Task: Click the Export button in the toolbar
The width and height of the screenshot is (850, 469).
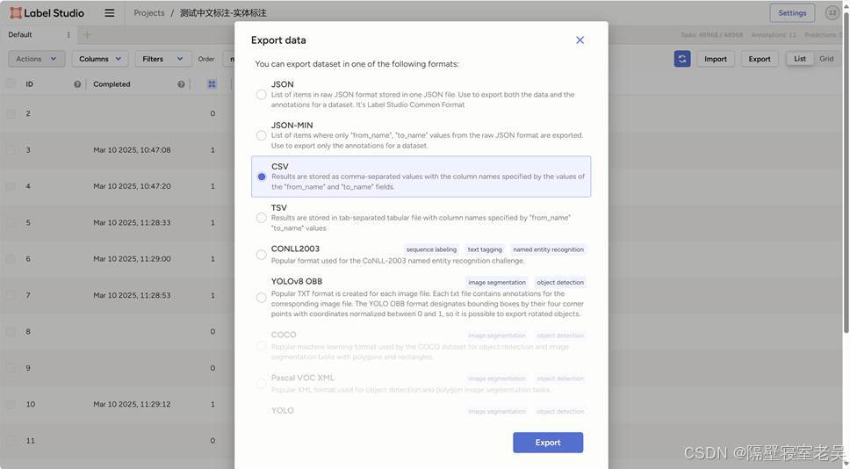Action: click(760, 59)
